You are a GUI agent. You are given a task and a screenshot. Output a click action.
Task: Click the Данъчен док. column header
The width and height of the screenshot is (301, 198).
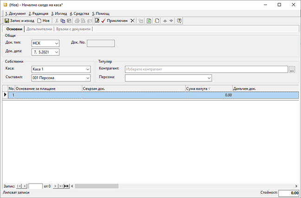pyautogui.click(x=266, y=89)
